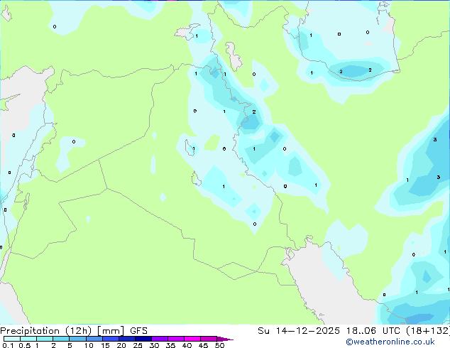Click the "18..06" time range text

click(361, 331)
